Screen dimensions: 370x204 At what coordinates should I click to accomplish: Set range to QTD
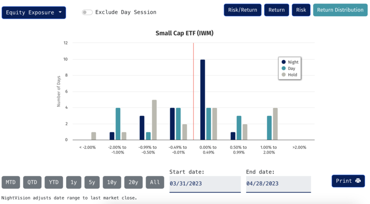[x=32, y=182]
